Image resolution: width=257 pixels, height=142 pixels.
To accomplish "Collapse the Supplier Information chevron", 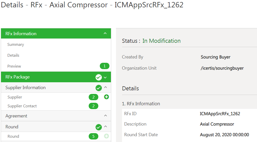I will click(x=106, y=88).
